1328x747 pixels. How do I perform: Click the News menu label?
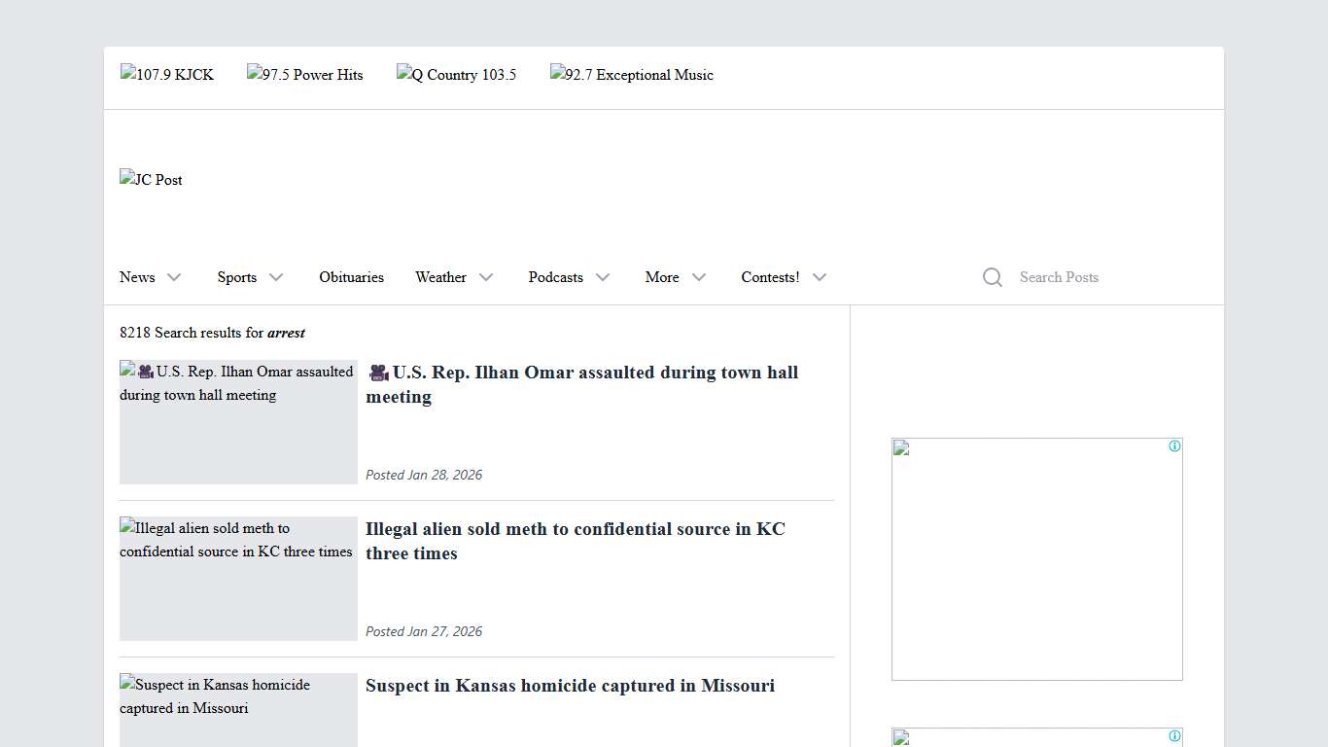(137, 277)
